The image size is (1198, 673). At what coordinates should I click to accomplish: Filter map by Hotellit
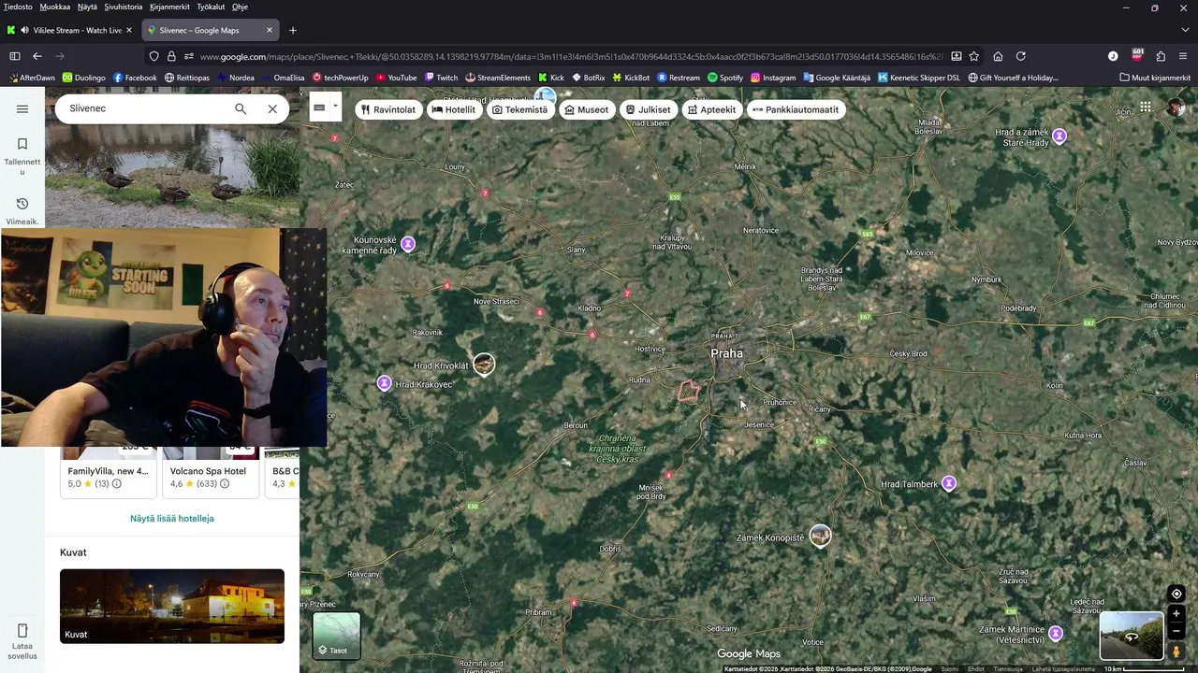454,109
